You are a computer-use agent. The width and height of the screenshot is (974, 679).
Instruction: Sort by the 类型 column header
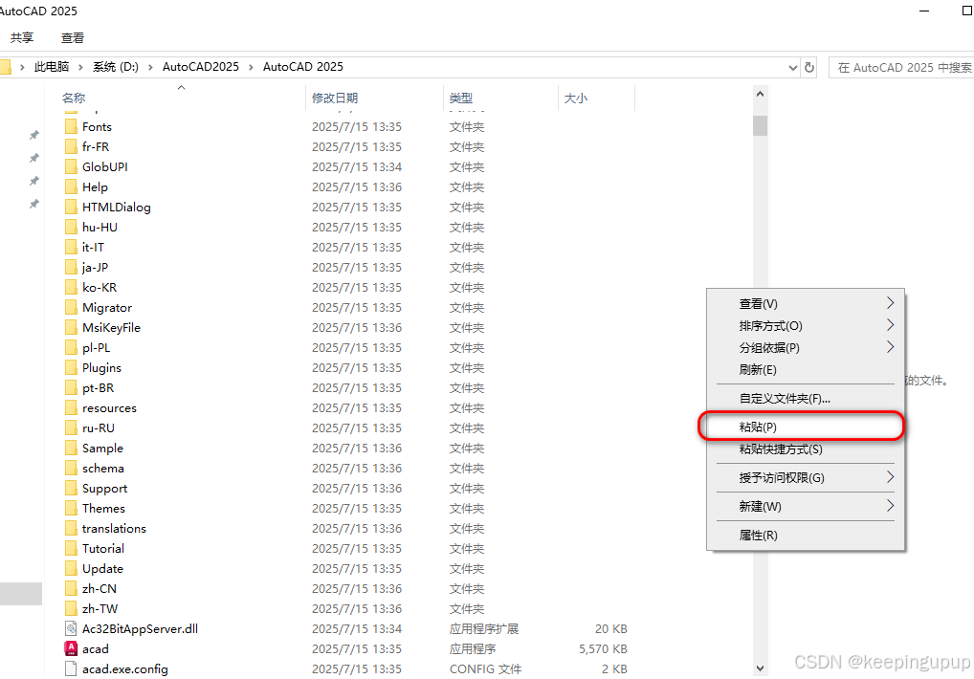pos(461,99)
